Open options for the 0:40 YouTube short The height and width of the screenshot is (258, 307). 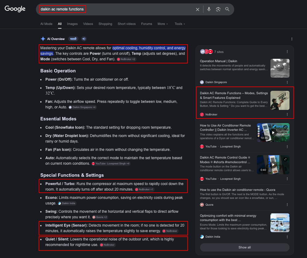pyautogui.click(x=287, y=179)
